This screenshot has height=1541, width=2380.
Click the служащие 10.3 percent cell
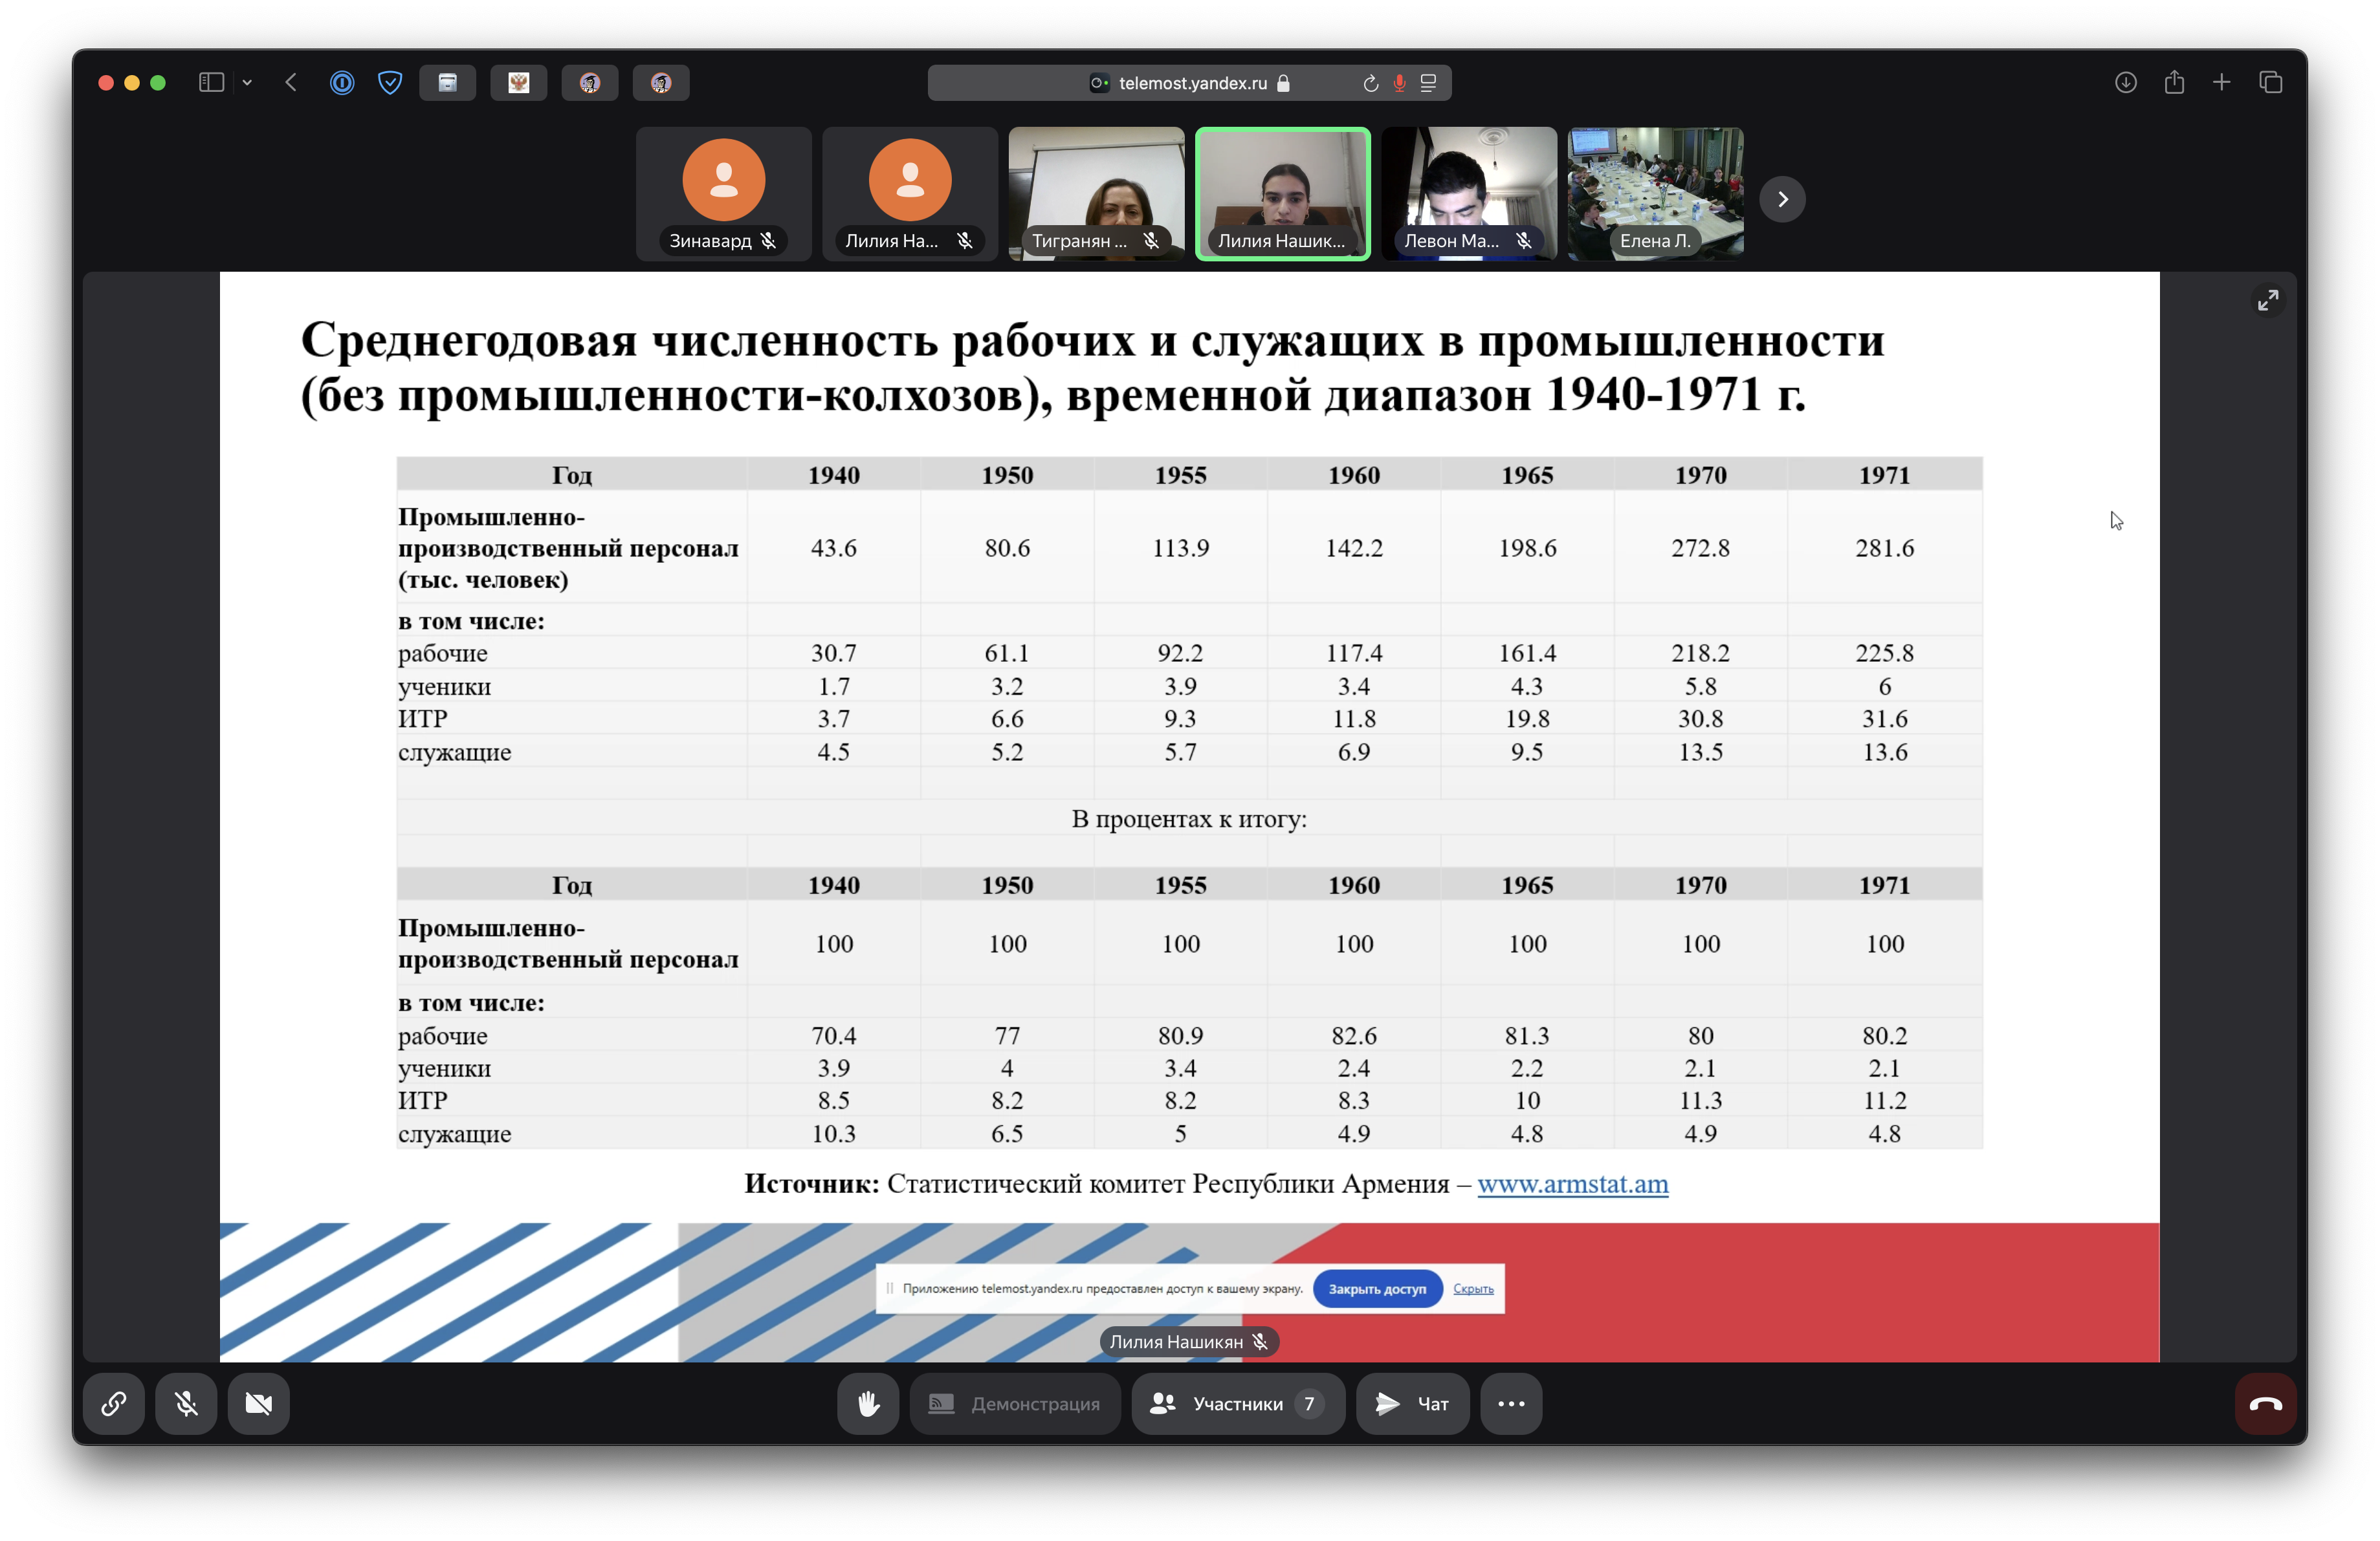pos(834,1134)
